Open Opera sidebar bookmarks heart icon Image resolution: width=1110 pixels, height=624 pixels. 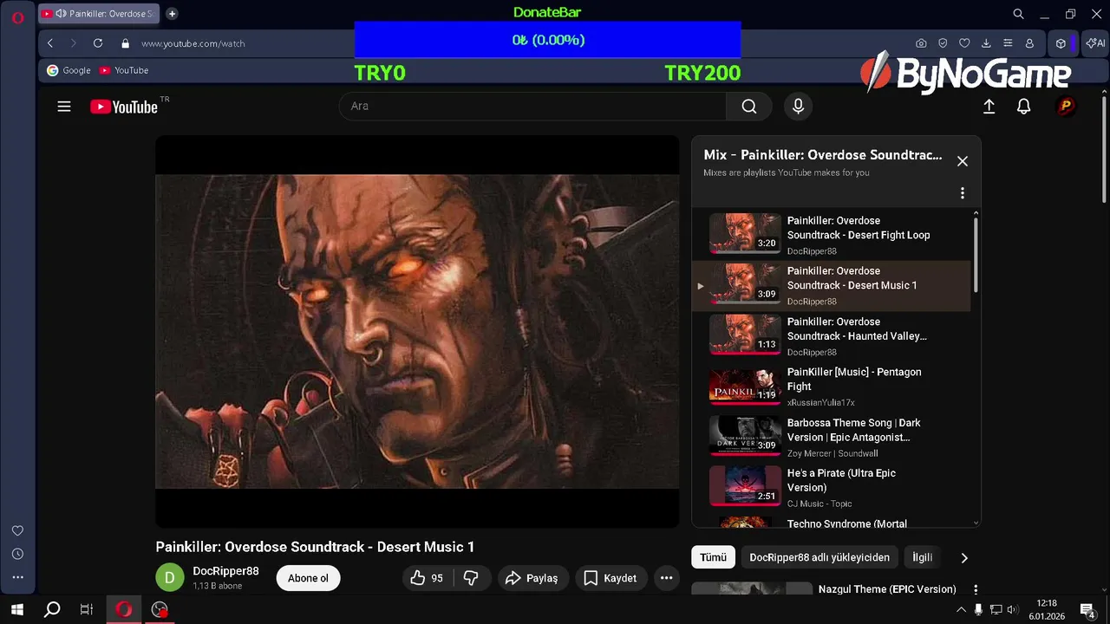pyautogui.click(x=17, y=530)
